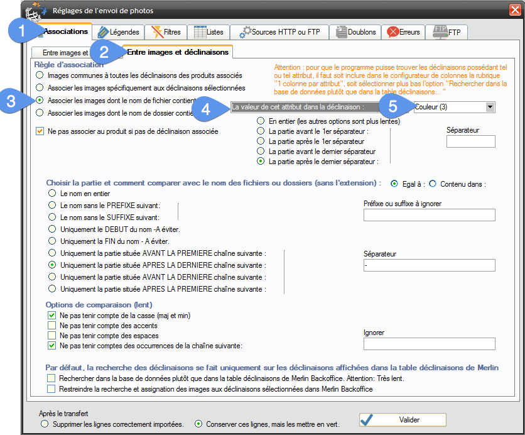This screenshot has height=435, width=525.
Task: Click the Listes tab table icon
Action: click(x=200, y=31)
